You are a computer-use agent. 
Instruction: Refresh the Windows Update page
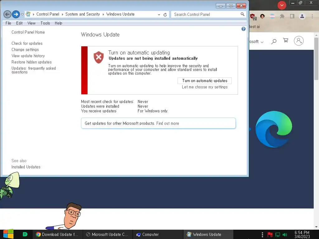click(x=165, y=15)
